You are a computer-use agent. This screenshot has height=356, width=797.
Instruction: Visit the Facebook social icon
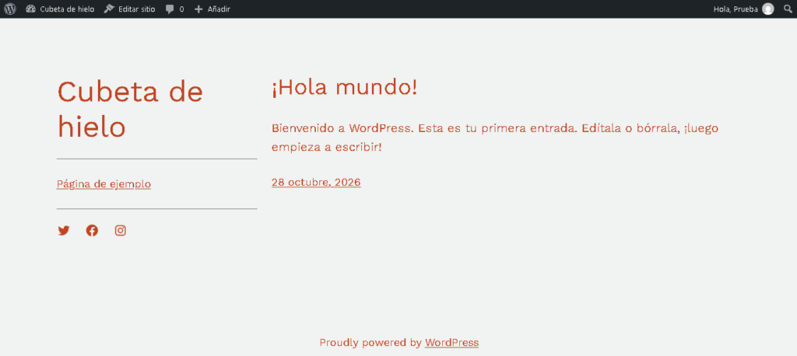click(92, 231)
